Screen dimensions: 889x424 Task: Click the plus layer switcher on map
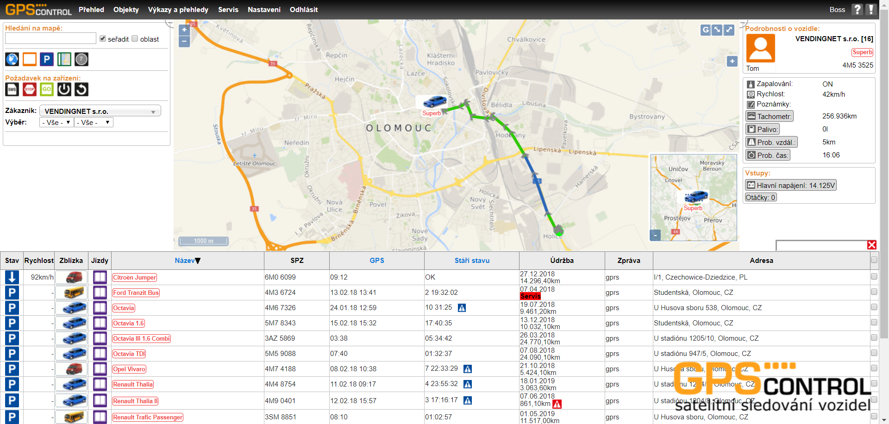tap(732, 61)
